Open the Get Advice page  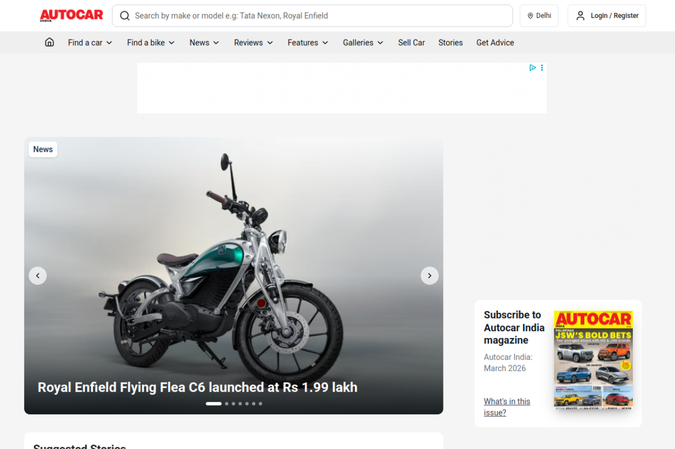click(x=495, y=43)
